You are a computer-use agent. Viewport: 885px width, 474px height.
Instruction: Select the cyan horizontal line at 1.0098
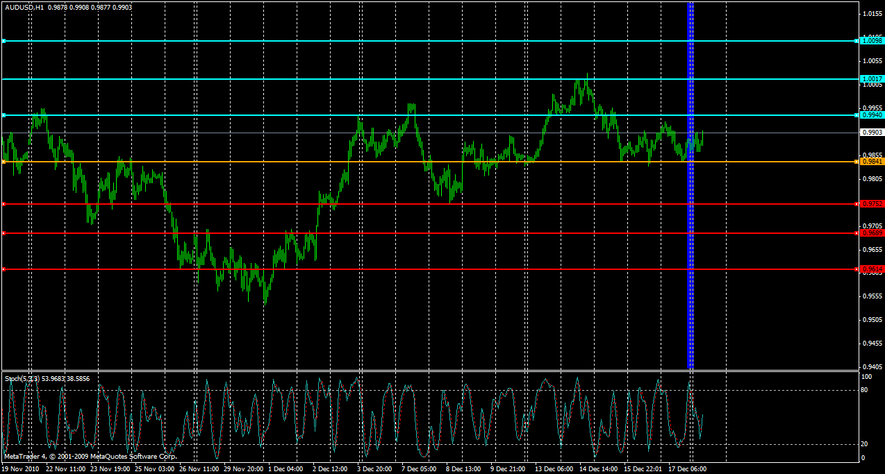(x=429, y=41)
